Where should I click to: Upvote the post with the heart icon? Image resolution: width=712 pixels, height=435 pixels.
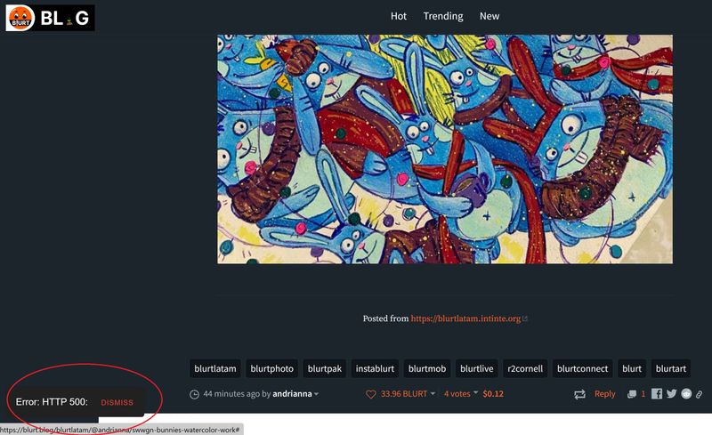click(371, 394)
